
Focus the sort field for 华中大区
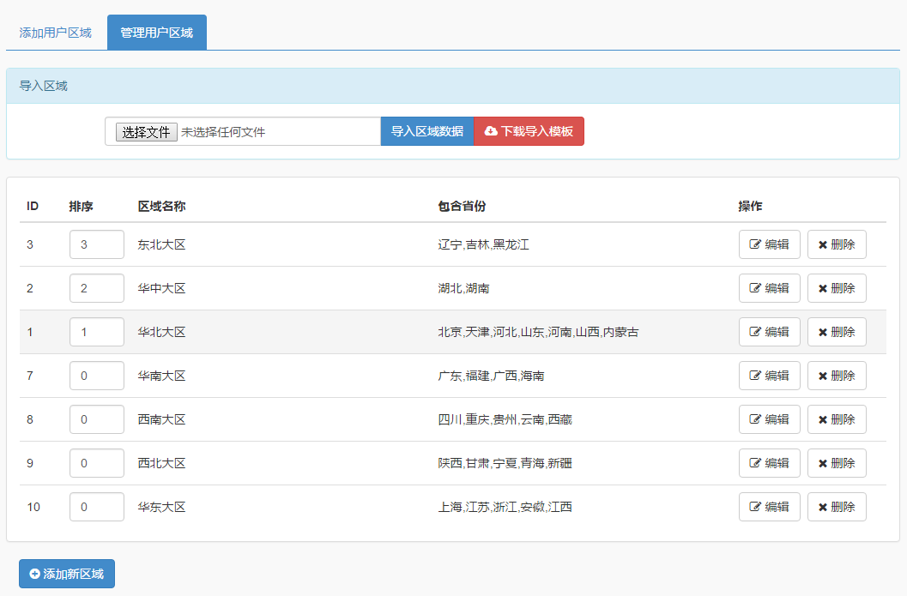[97, 288]
